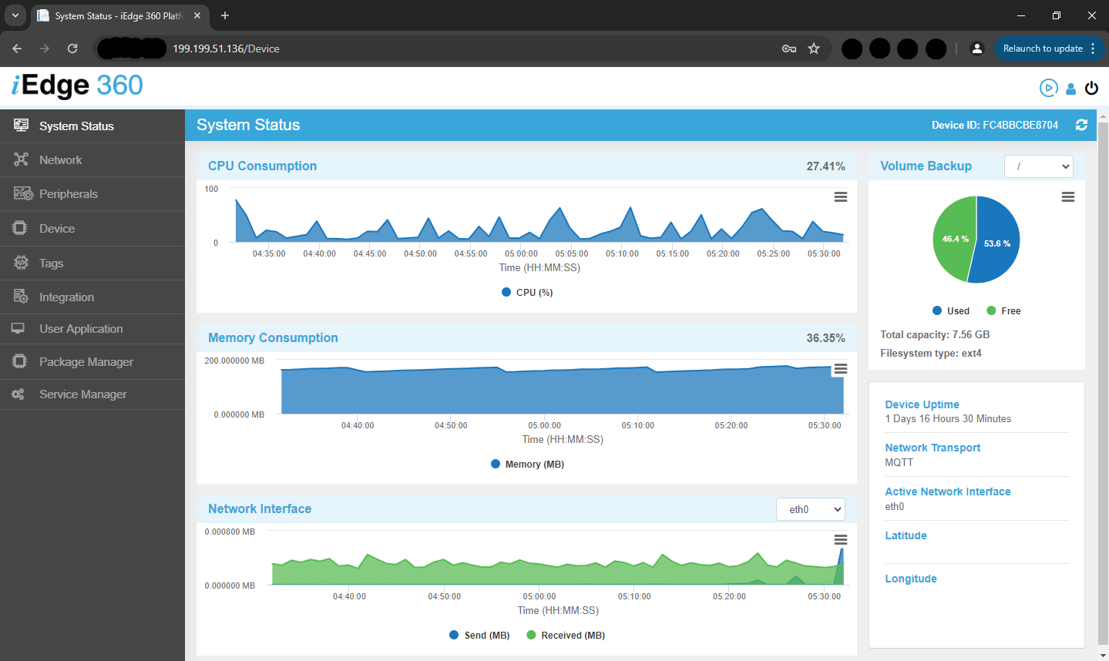Click the iEdge 360 logo

coord(77,86)
